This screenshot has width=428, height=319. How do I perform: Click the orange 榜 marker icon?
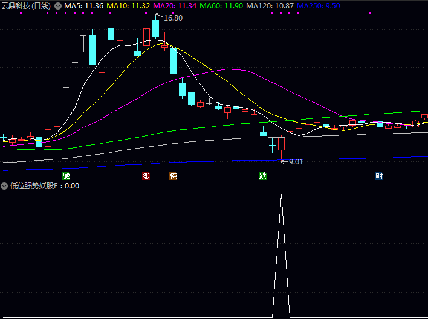[x=173, y=176]
